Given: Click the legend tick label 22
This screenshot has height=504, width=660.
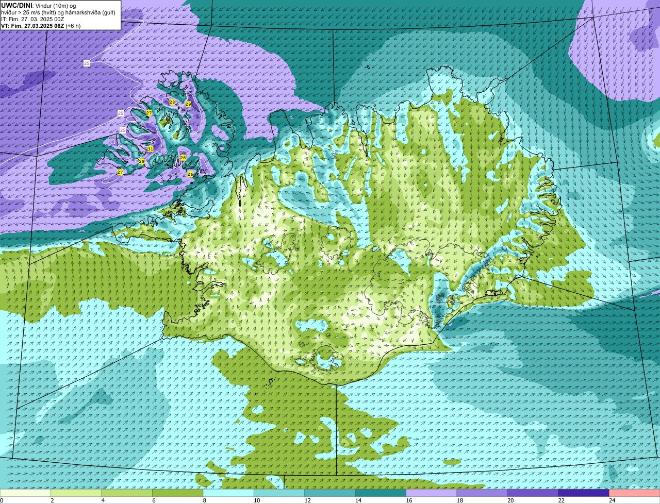Looking at the screenshot, I should tap(561, 500).
